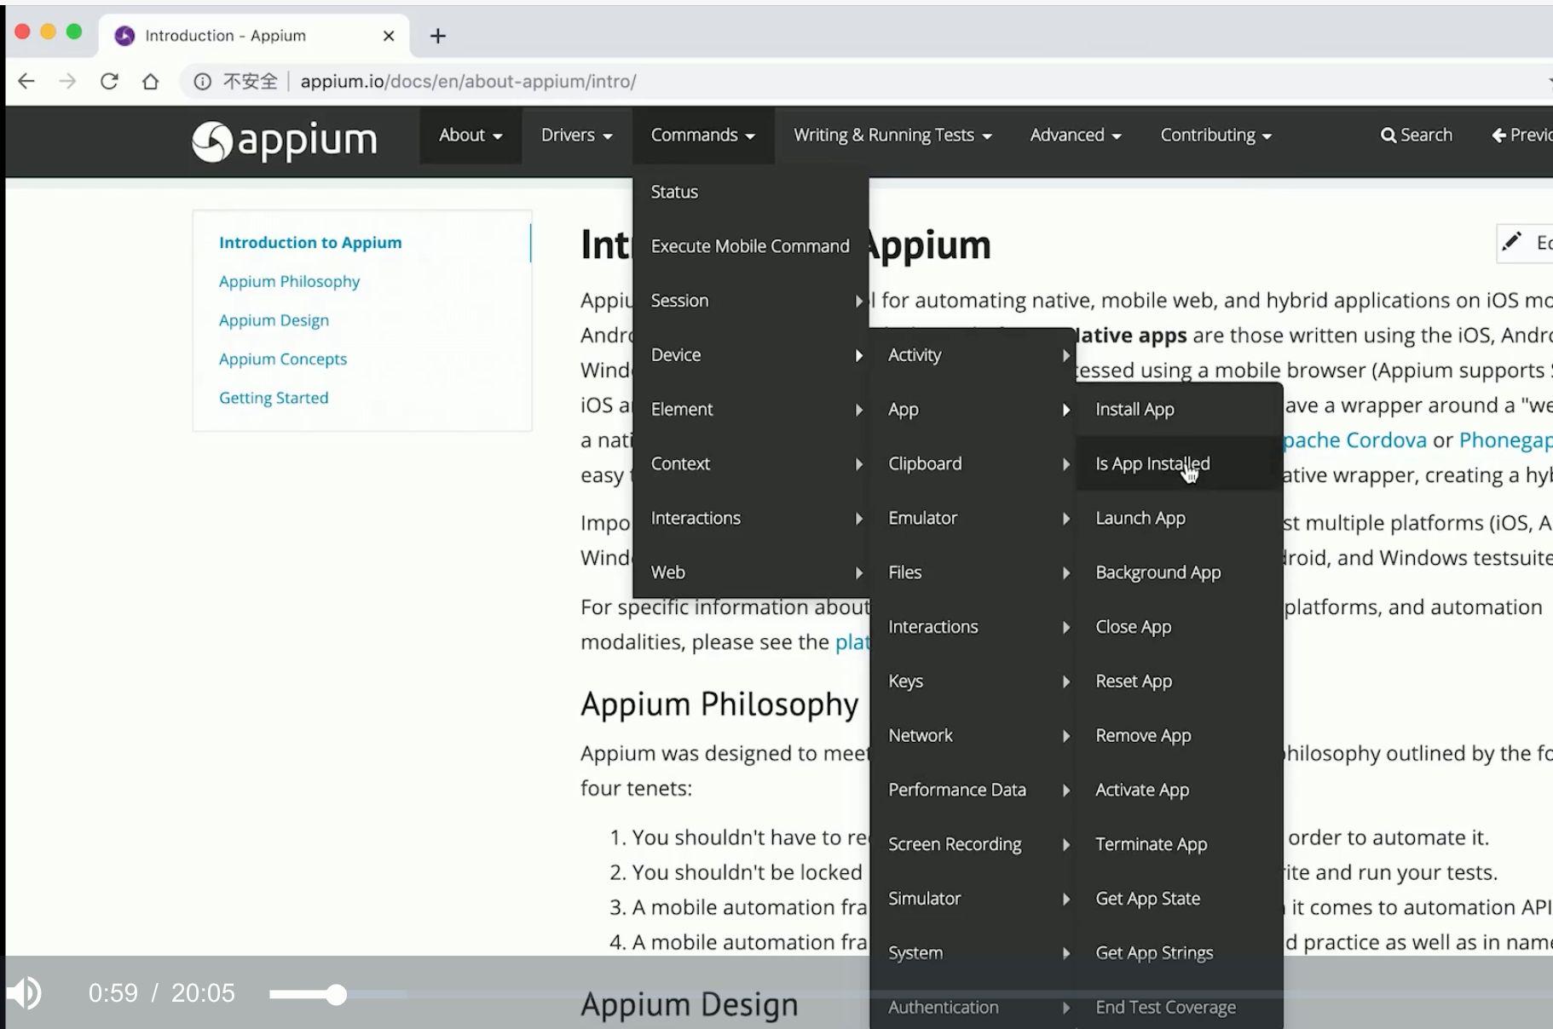The image size is (1553, 1029).
Task: Click the browser back arrow
Action: [26, 81]
